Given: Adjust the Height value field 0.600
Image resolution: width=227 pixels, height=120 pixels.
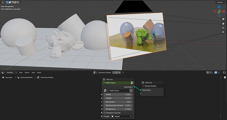Looking at the screenshot, I should point(118,98).
